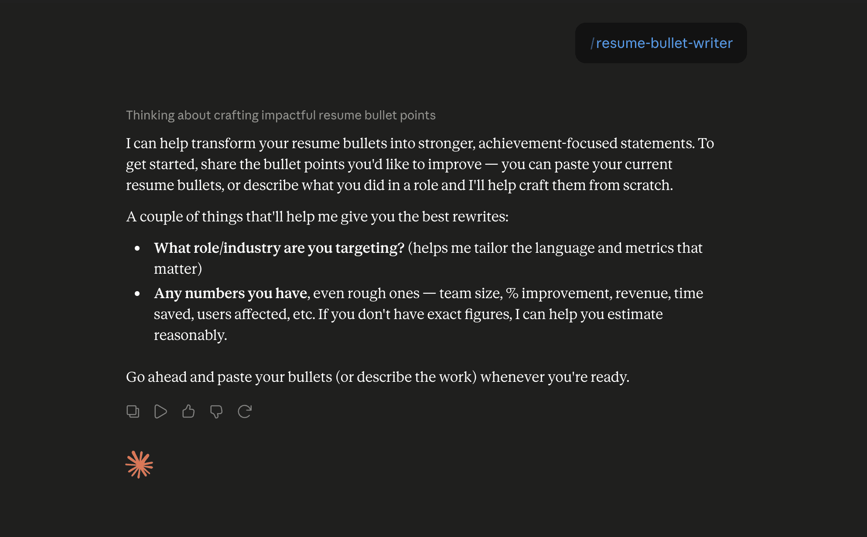867x537 pixels.
Task: Click the bullet dot before 'What role/industry'
Action: (137, 248)
